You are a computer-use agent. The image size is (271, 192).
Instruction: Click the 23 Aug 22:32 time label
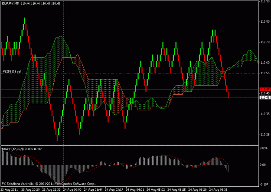click(x=51, y=190)
